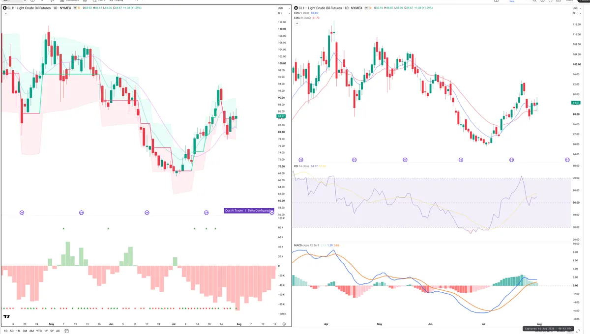Click right chart event marker between July and August

pos(512,160)
